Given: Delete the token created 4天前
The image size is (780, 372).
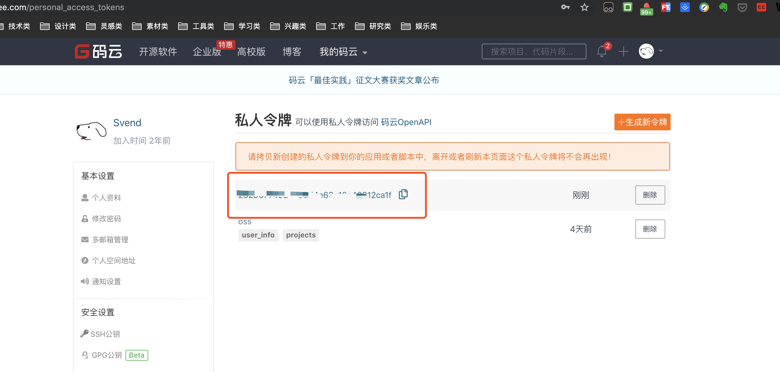Looking at the screenshot, I should (650, 229).
